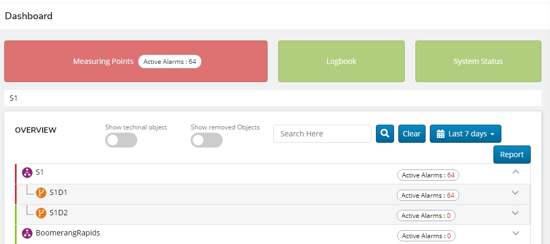
Task: Expand the S1D2 row chevron
Action: click(515, 213)
